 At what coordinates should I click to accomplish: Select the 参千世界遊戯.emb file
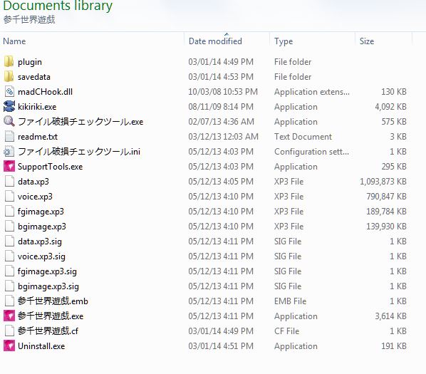click(x=53, y=301)
